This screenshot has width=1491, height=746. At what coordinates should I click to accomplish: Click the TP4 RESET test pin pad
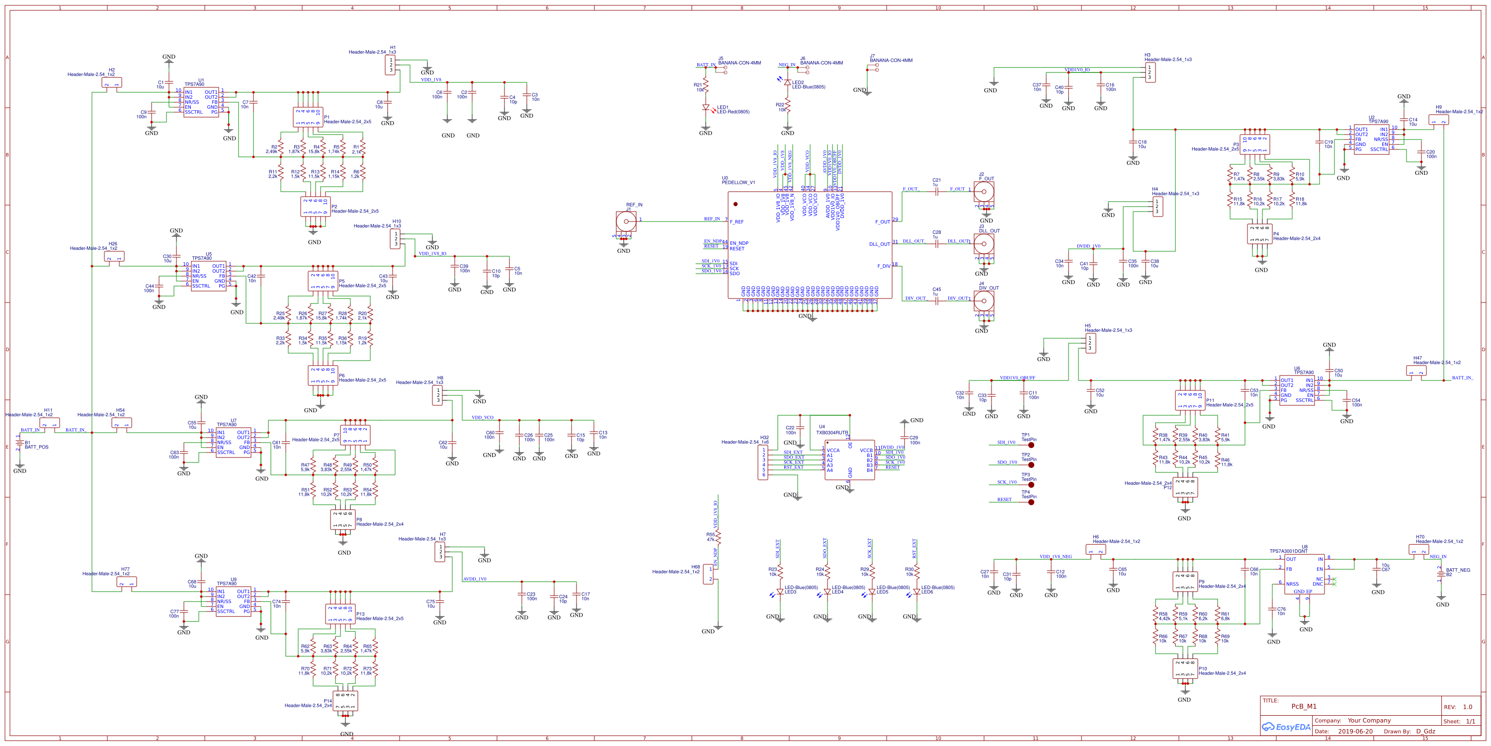(1032, 502)
